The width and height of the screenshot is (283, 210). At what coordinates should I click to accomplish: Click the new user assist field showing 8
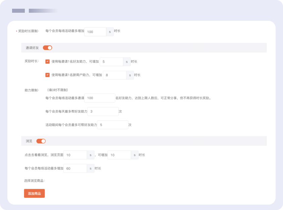click(114, 75)
